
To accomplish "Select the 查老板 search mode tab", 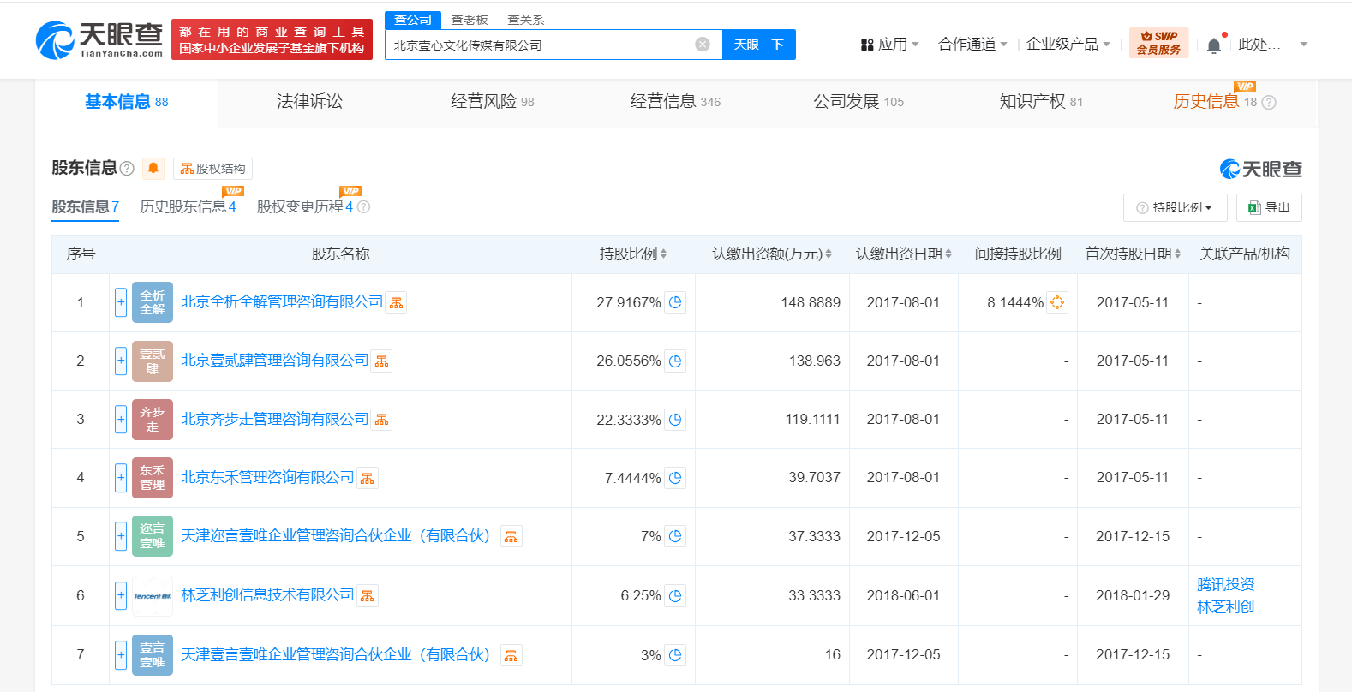I will (470, 20).
